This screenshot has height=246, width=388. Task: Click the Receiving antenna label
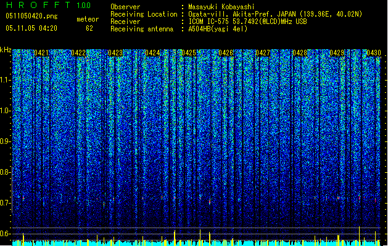(142, 29)
